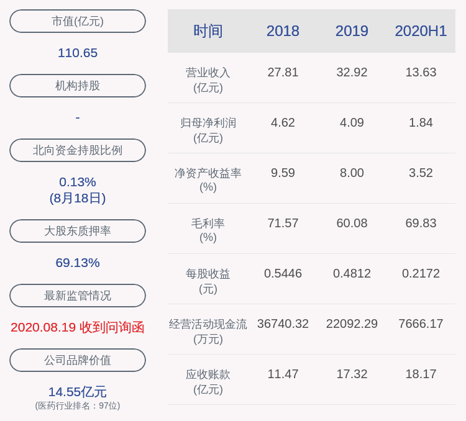466x421 pixels.
Task: Select receivables value 11.47
Action: click(x=283, y=374)
